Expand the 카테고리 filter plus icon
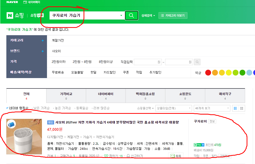 (43, 41)
